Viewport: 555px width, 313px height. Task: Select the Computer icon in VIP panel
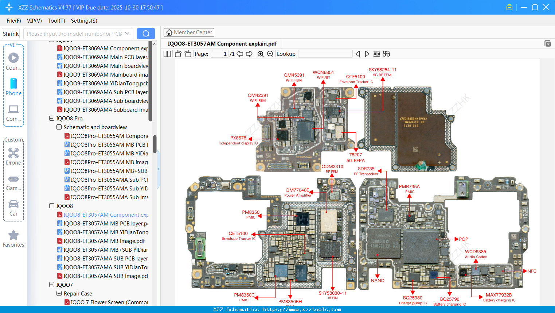point(13,110)
